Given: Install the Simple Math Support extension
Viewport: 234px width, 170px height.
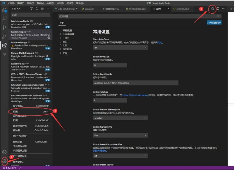Looking at the screenshot, I should click(48, 59).
